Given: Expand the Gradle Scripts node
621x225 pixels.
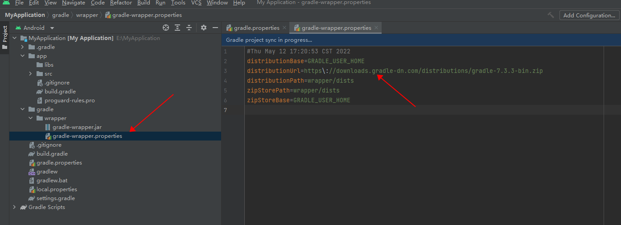Looking at the screenshot, I should coord(14,207).
